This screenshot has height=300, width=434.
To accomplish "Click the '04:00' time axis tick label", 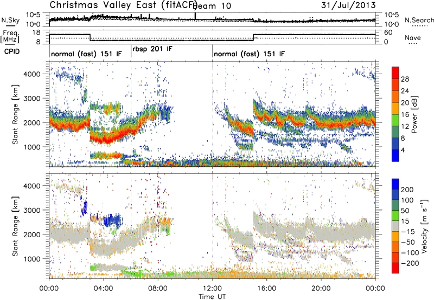I will point(104,289).
